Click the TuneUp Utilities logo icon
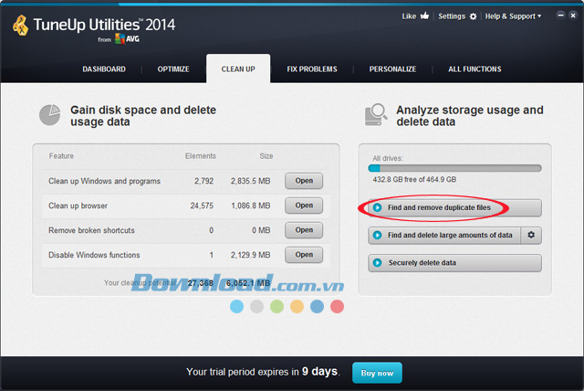The width and height of the screenshot is (584, 391). 19,27
